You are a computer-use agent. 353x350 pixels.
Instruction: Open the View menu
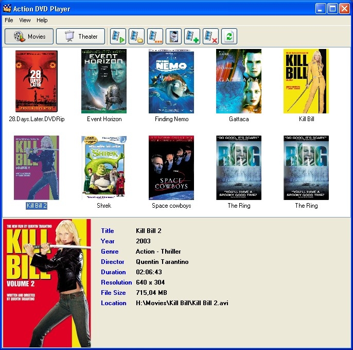pyautogui.click(x=25, y=20)
